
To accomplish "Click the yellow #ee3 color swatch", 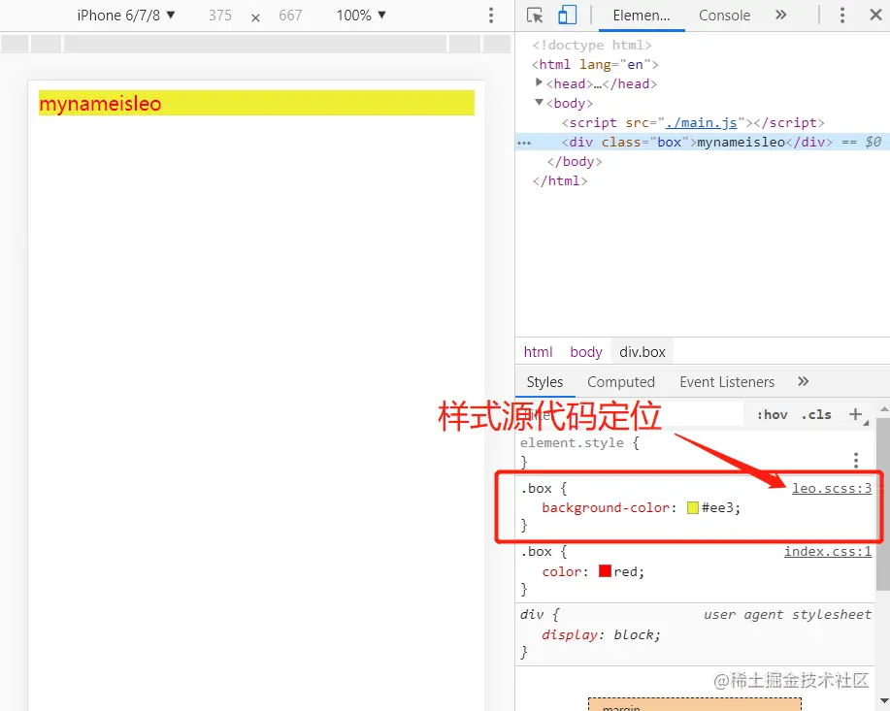I will pyautogui.click(x=691, y=507).
